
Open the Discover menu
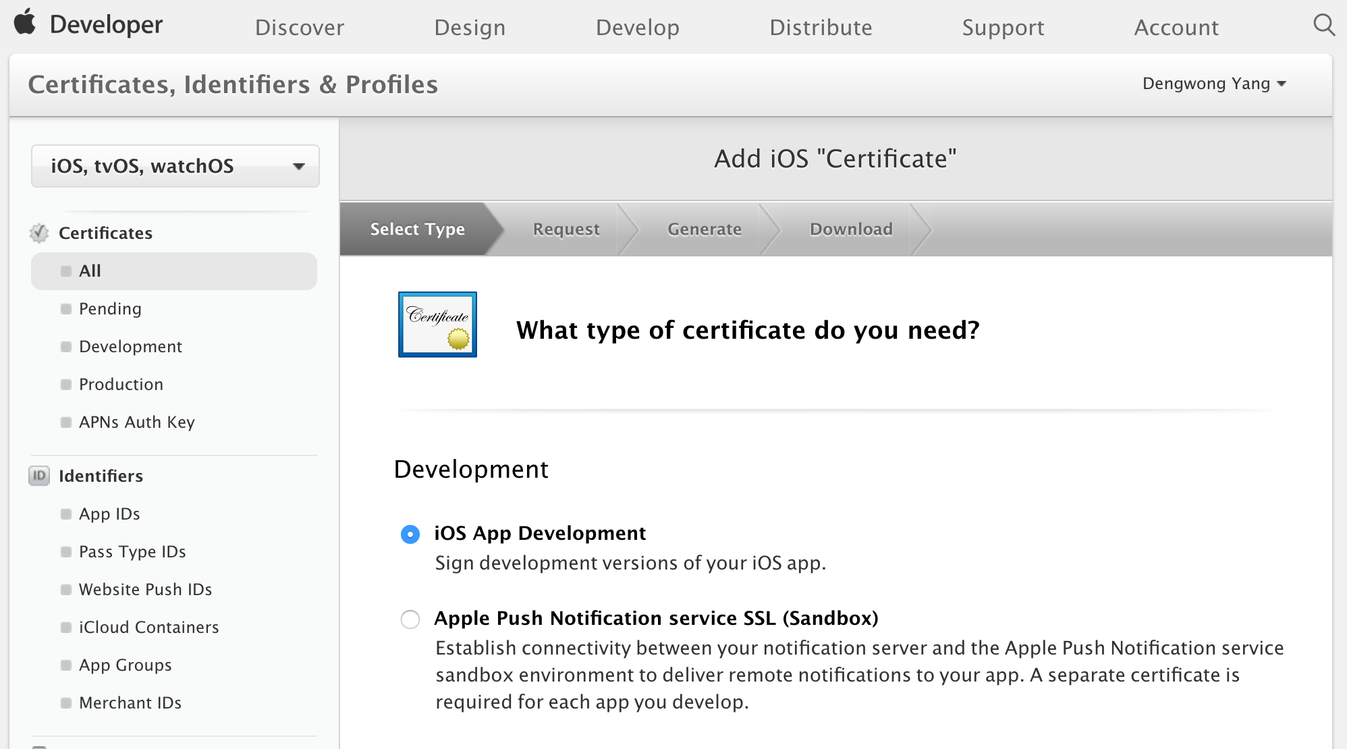(300, 27)
